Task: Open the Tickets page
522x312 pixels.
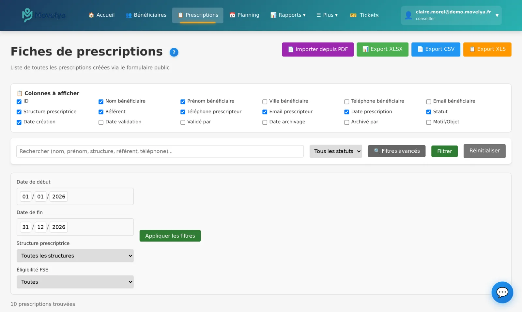Action: pyautogui.click(x=364, y=15)
